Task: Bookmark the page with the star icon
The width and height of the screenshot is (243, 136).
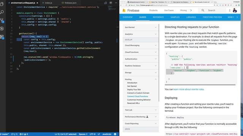Action: [217, 5]
